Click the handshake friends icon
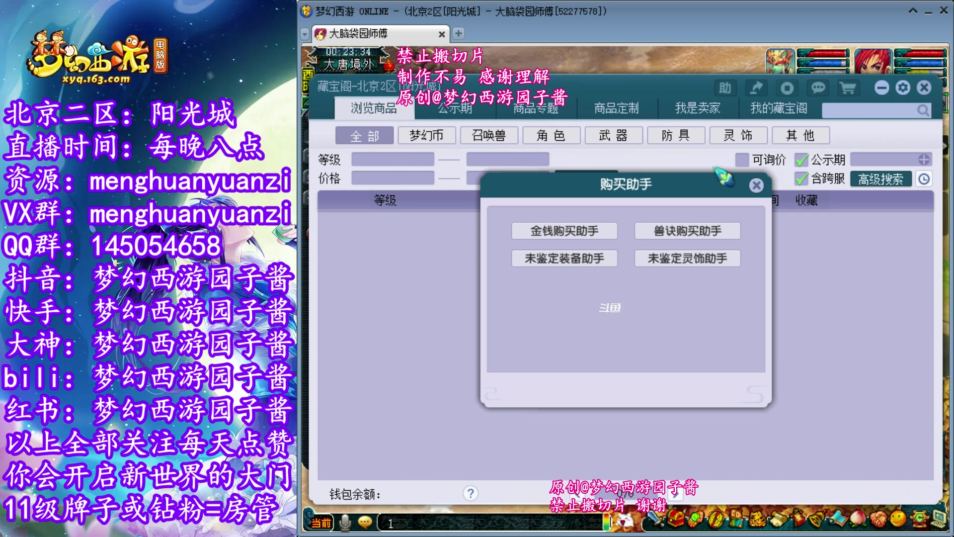Screen dimensions: 954x537 click(x=878, y=519)
